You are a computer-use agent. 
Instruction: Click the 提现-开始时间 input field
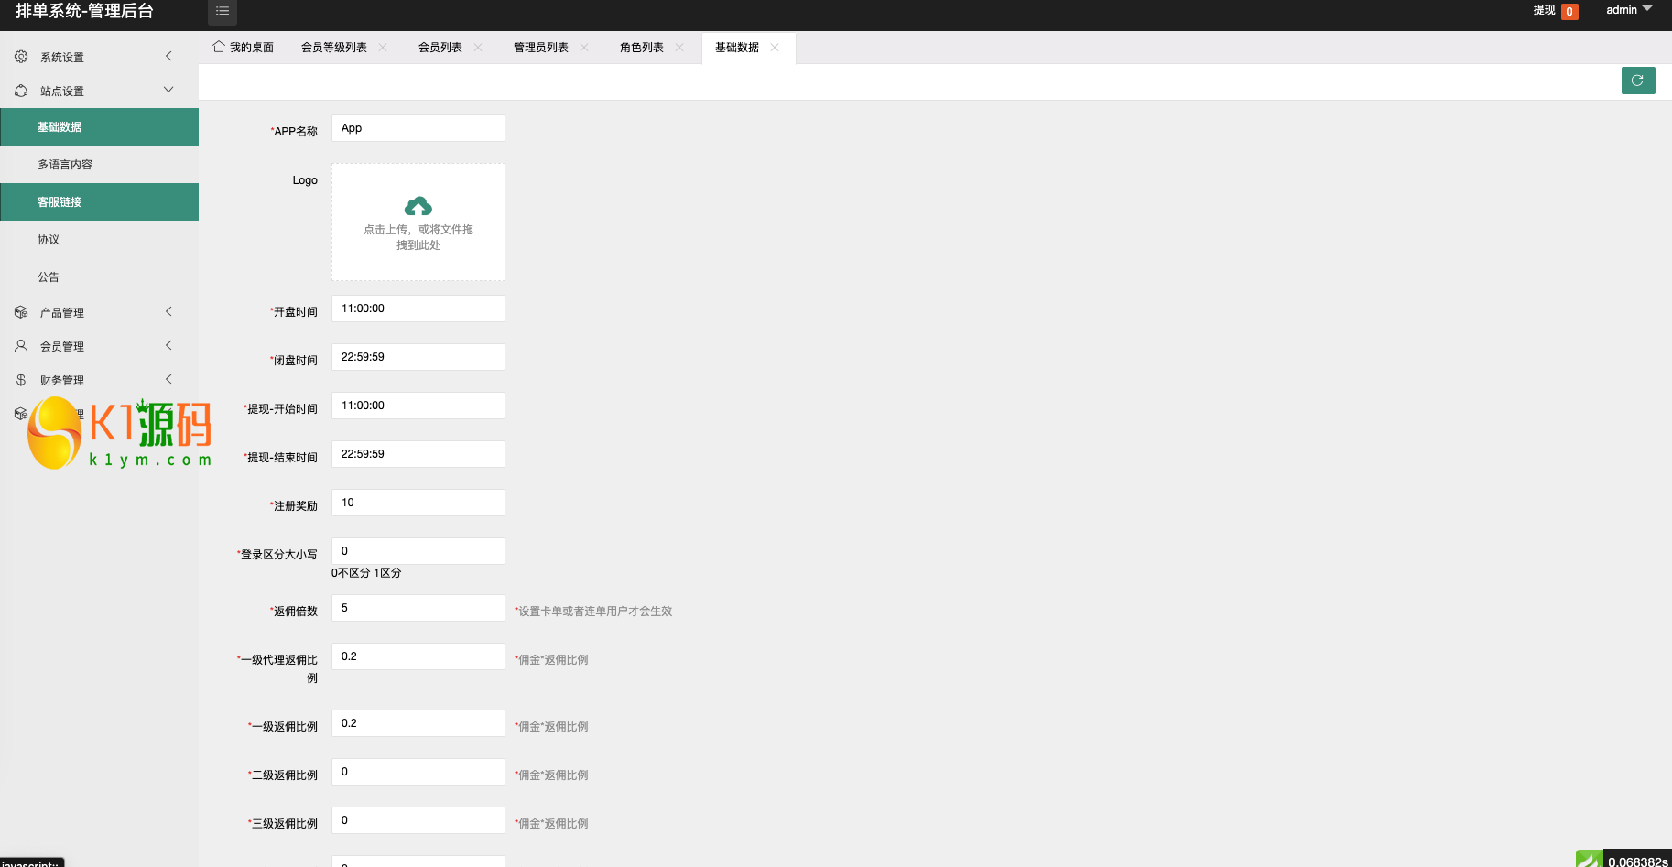click(x=418, y=406)
